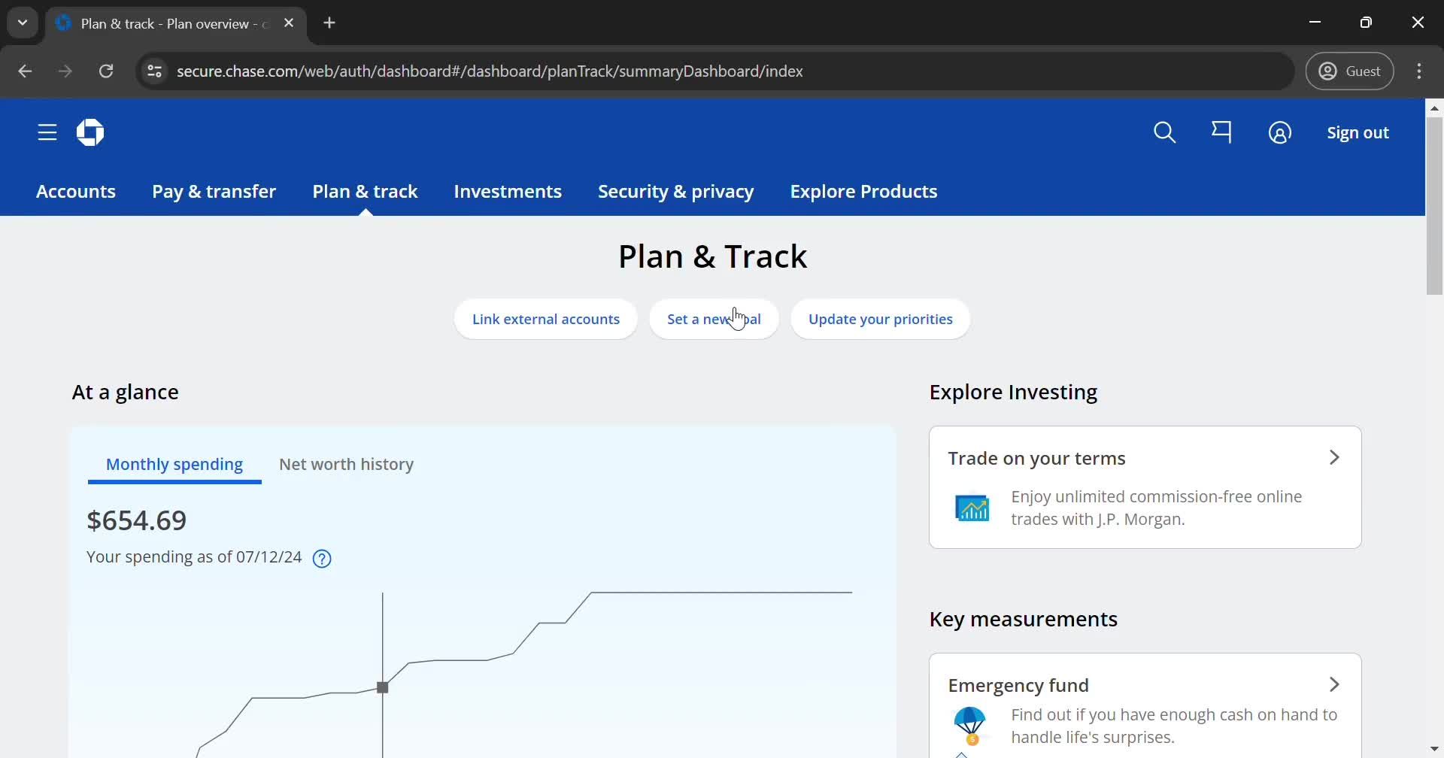
Task: Click the browser back navigation arrow
Action: pos(25,71)
